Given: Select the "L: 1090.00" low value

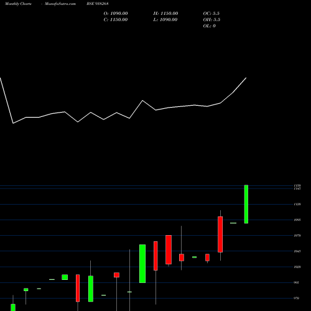Looking at the screenshot, I should (165, 20).
